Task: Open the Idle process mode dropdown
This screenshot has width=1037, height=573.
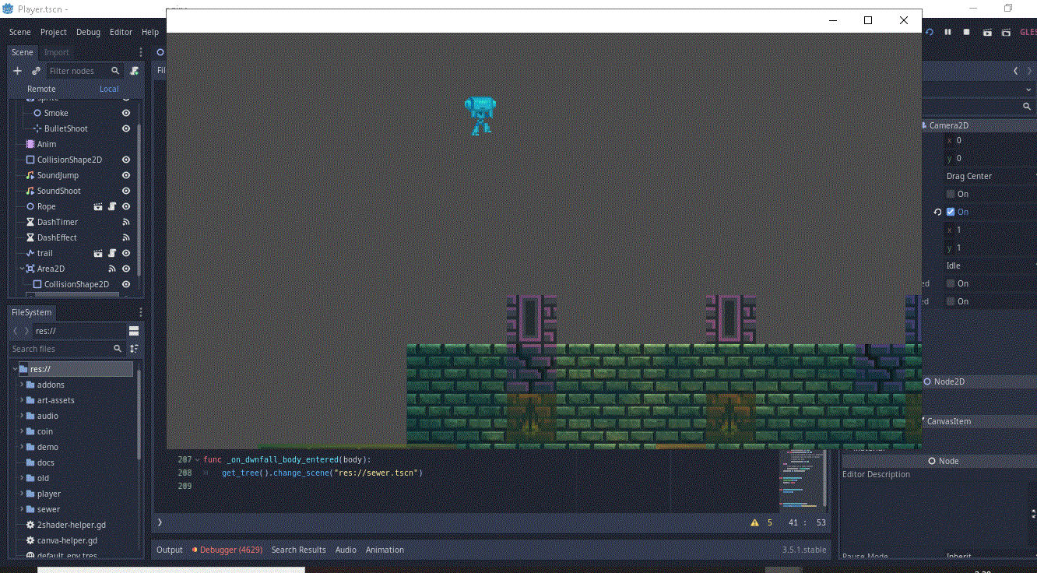Action: [x=990, y=265]
